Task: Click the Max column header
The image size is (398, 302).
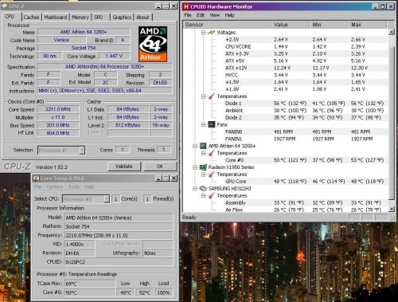Action: click(x=368, y=25)
